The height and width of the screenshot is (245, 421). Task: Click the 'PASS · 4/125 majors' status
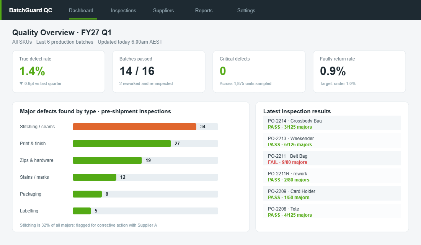click(x=290, y=215)
